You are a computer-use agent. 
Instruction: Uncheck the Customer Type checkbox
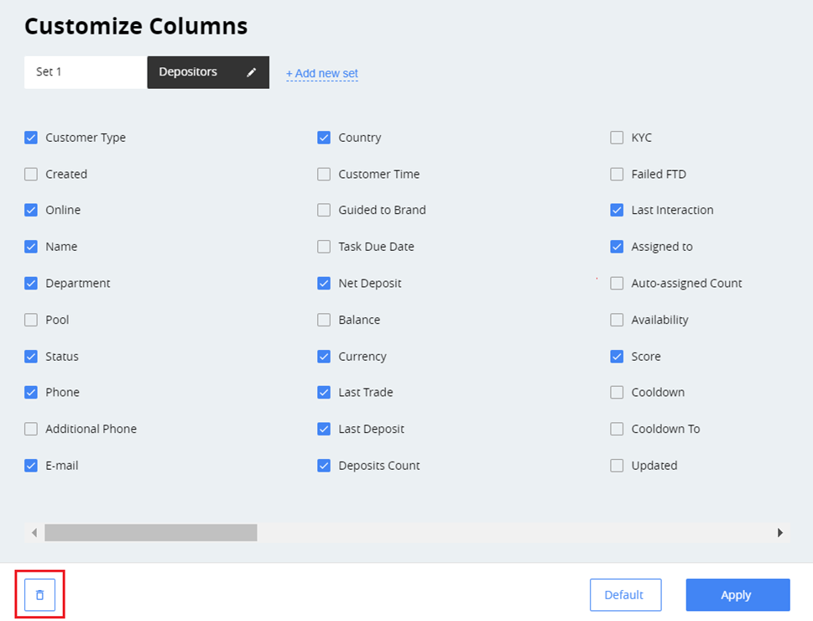pyautogui.click(x=31, y=138)
